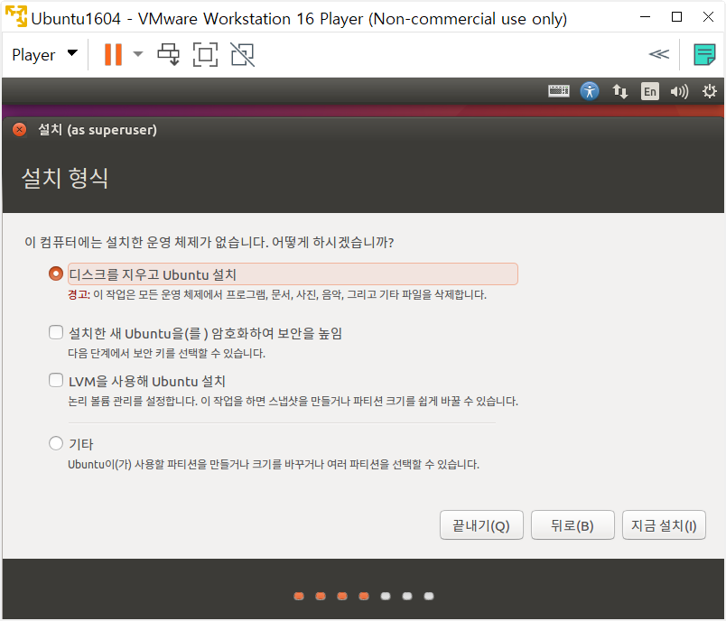The image size is (726, 621).
Task: Click the '다음 단계에서 보안 키를 선택할 수 있습니다.' text
Action: pyautogui.click(x=167, y=354)
